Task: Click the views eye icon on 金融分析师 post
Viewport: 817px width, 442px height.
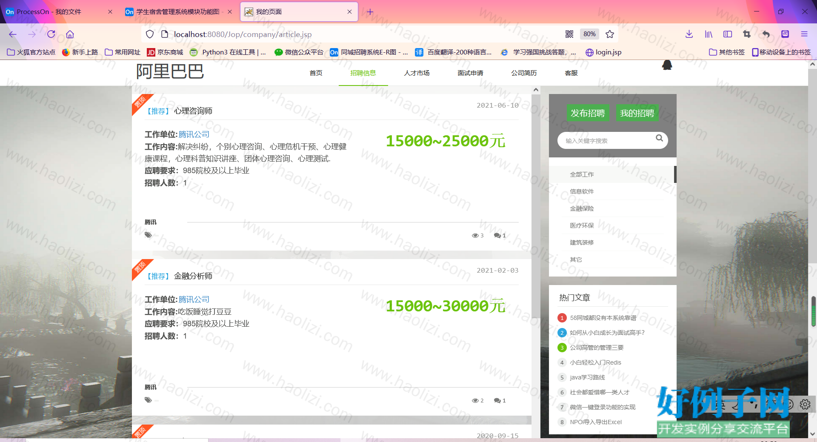Action: pos(475,401)
